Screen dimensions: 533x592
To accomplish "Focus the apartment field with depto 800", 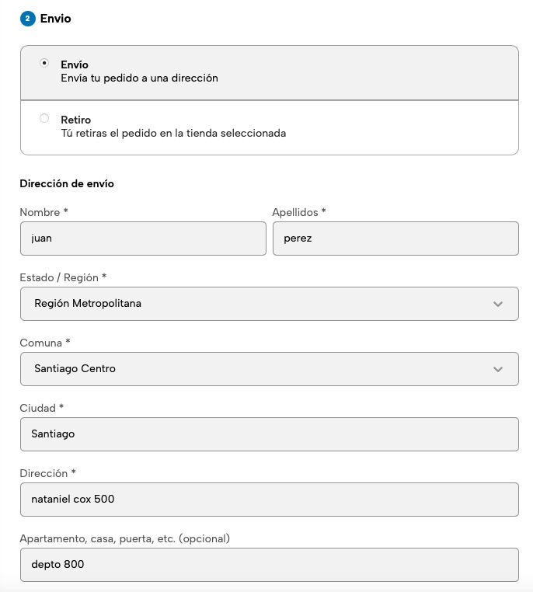I will point(269,565).
